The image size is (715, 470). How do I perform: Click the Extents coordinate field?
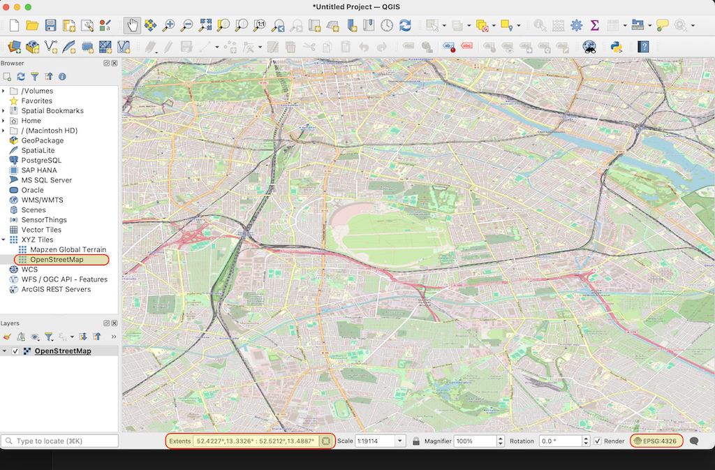pos(256,441)
